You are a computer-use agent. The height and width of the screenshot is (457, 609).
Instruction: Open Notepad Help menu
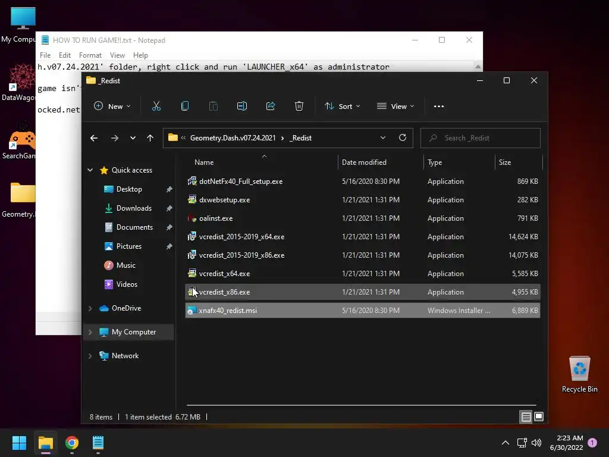coord(140,55)
